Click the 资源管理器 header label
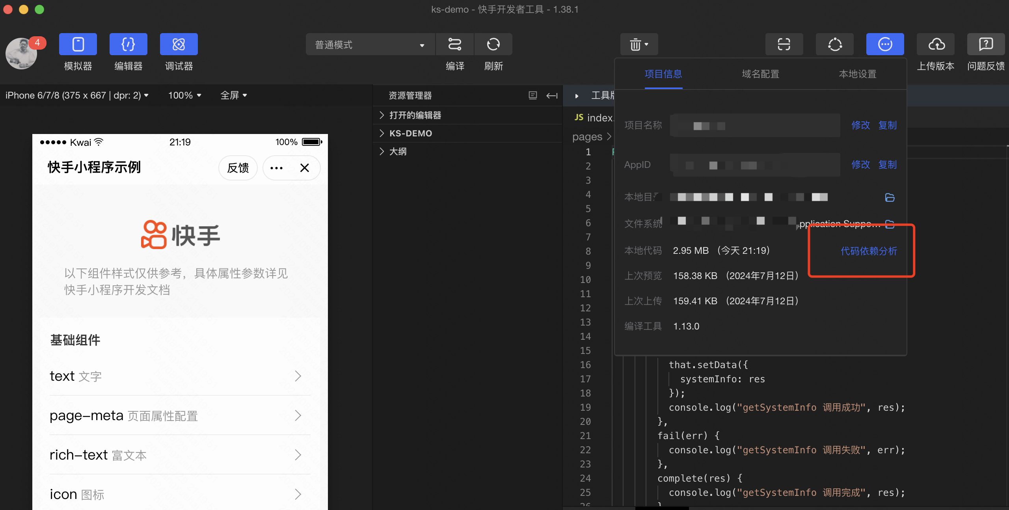This screenshot has height=510, width=1009. tap(410, 95)
